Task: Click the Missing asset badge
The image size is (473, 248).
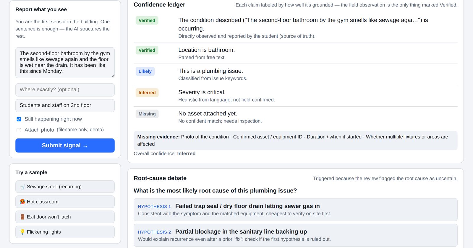Action: pos(147,114)
